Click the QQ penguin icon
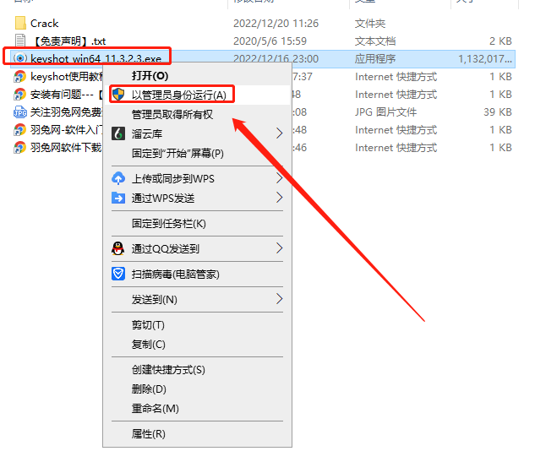The height and width of the screenshot is (473, 535). (118, 248)
